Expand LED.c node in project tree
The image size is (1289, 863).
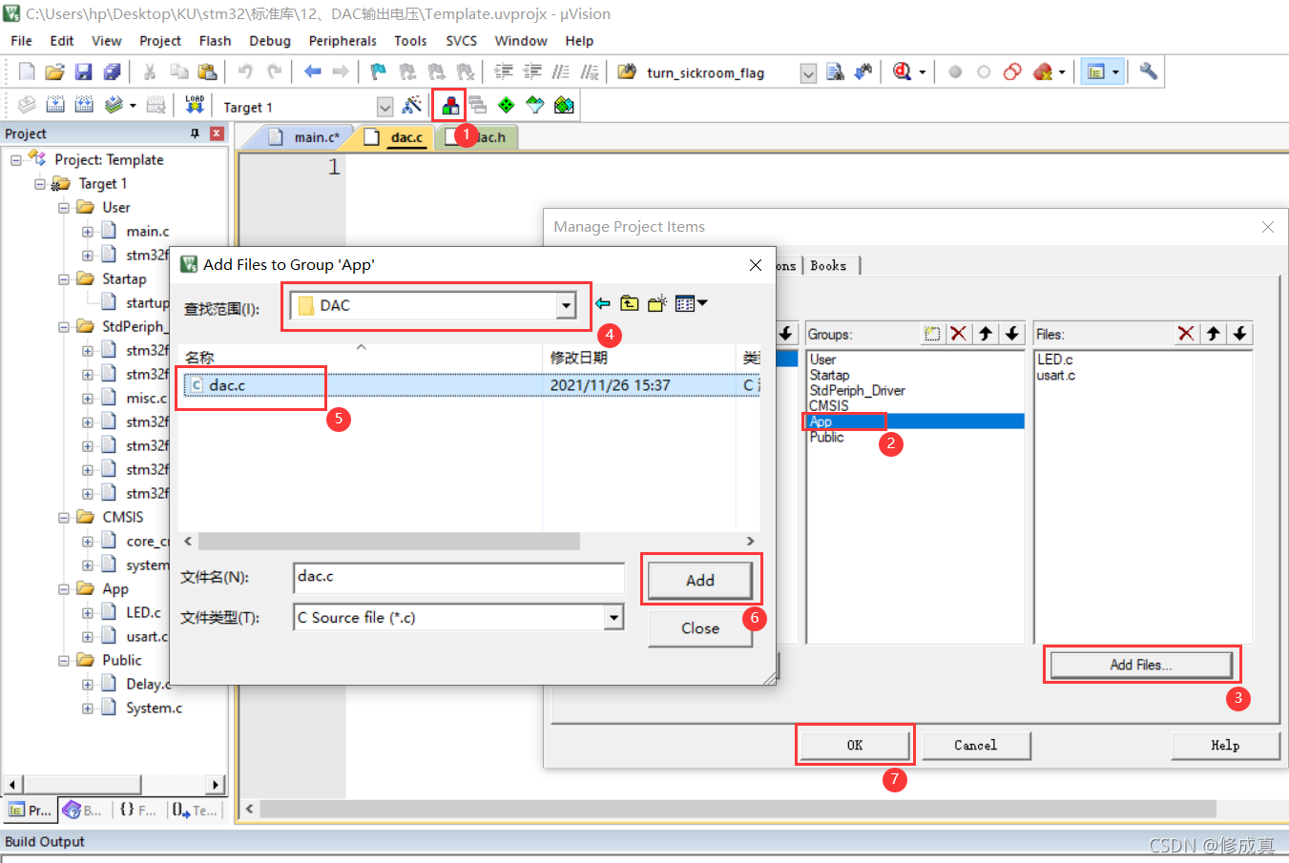point(88,613)
